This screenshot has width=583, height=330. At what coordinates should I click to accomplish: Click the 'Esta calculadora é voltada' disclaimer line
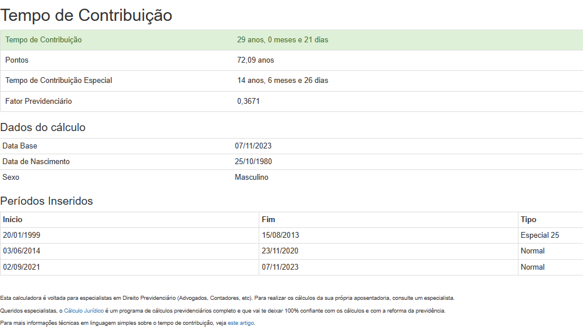tap(227, 298)
